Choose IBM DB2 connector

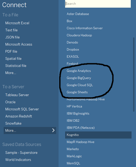coord(73,121)
